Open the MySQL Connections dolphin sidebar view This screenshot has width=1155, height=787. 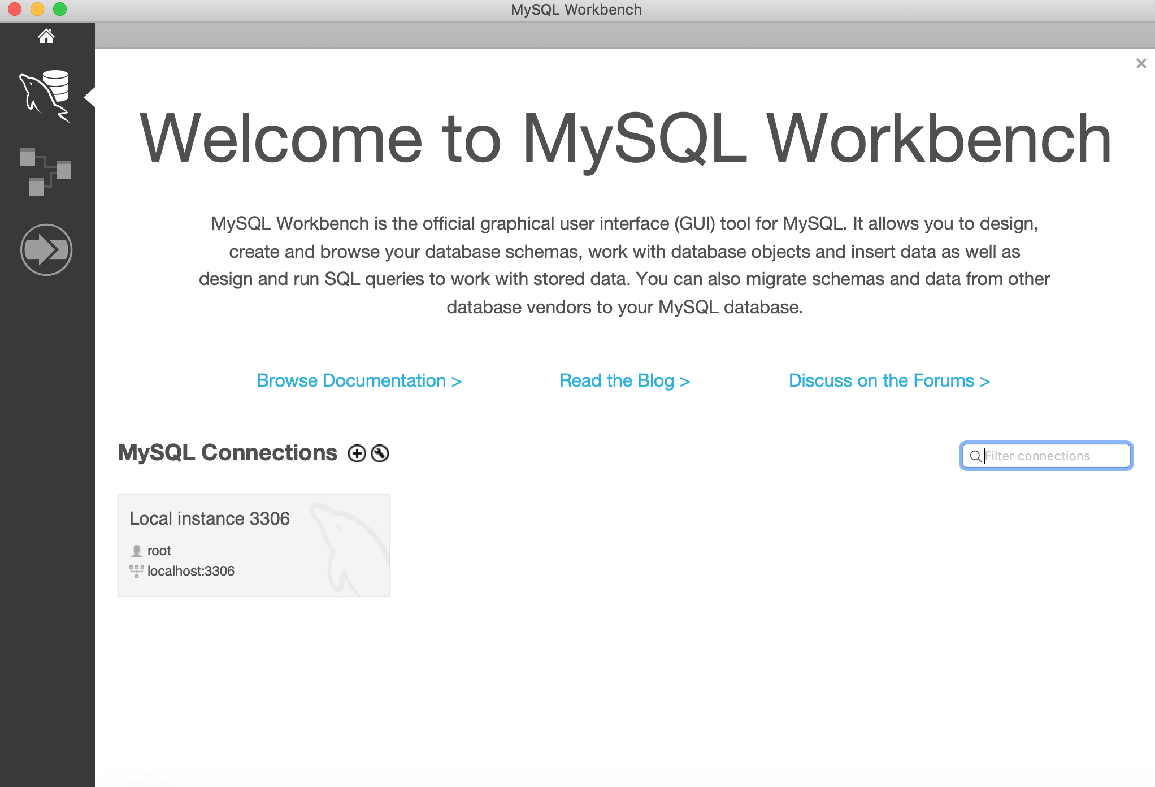[x=45, y=96]
